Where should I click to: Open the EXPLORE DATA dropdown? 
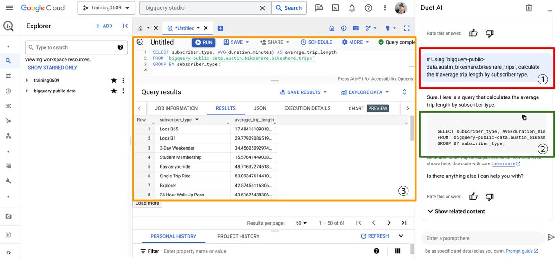(x=365, y=92)
